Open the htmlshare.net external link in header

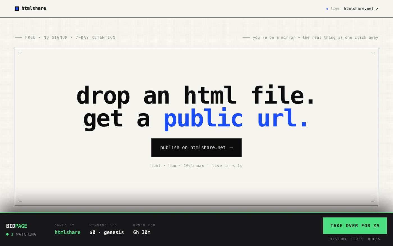click(361, 9)
